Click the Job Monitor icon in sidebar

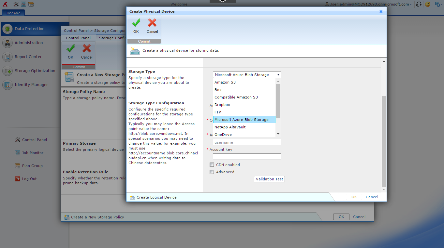(18, 153)
